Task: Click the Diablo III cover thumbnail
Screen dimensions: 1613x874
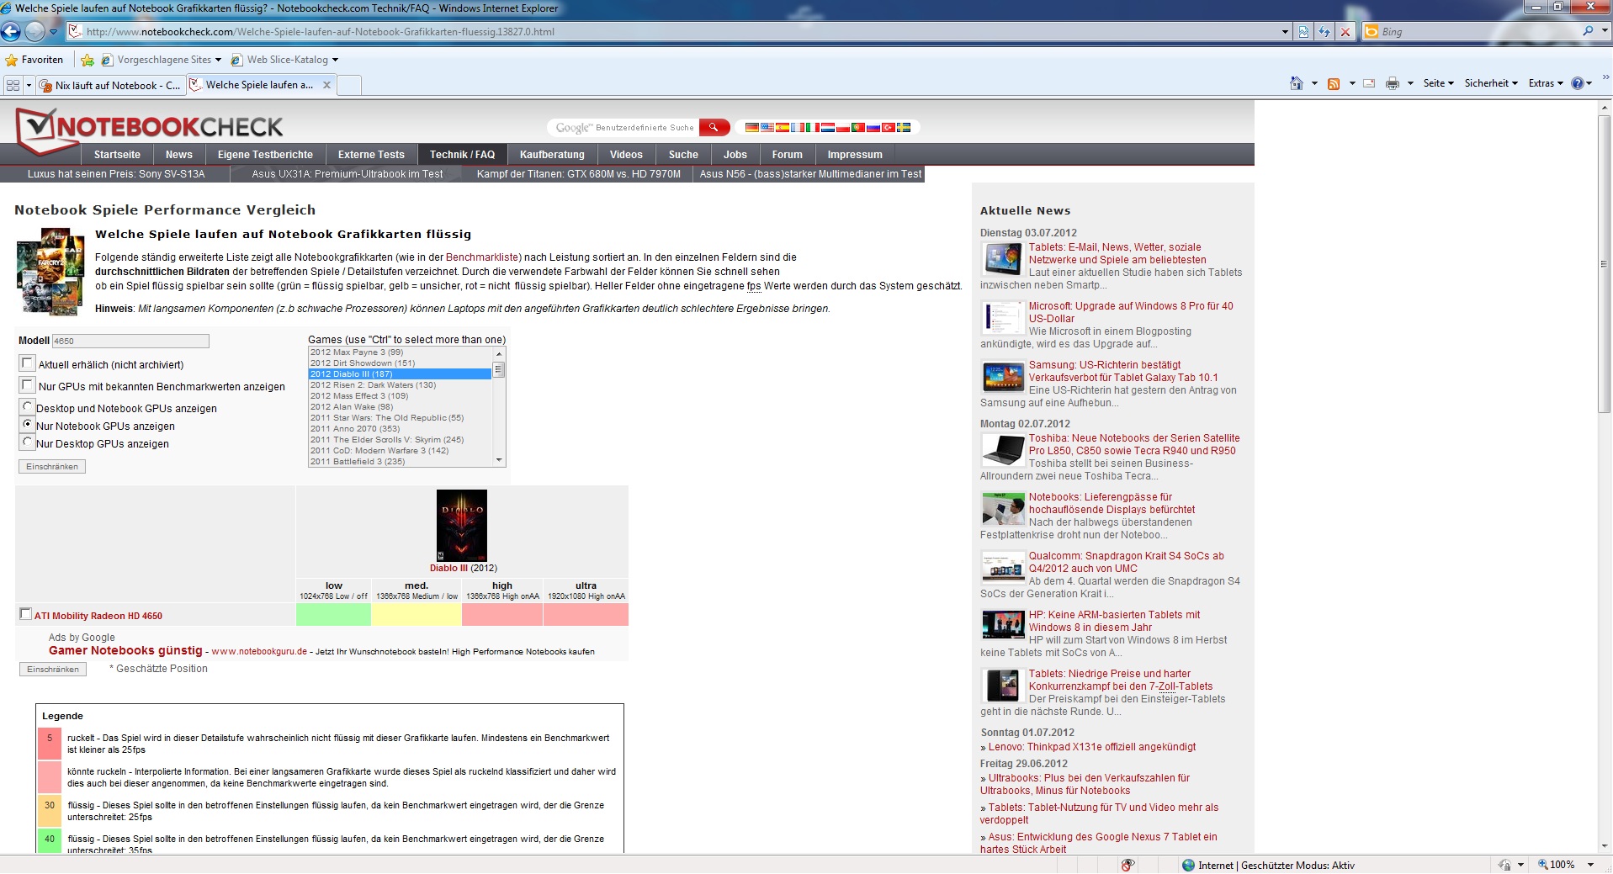Action: (x=462, y=526)
